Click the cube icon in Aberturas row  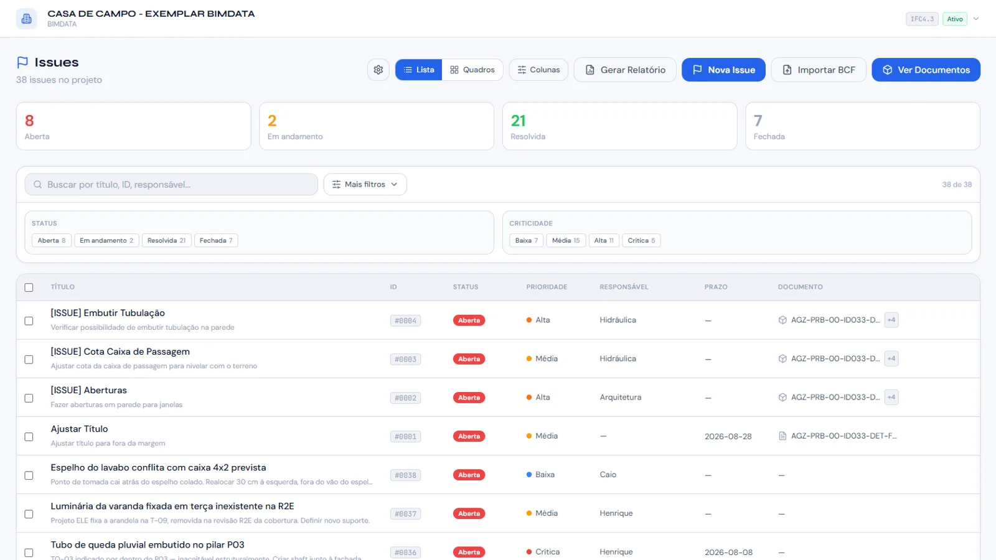click(x=782, y=397)
